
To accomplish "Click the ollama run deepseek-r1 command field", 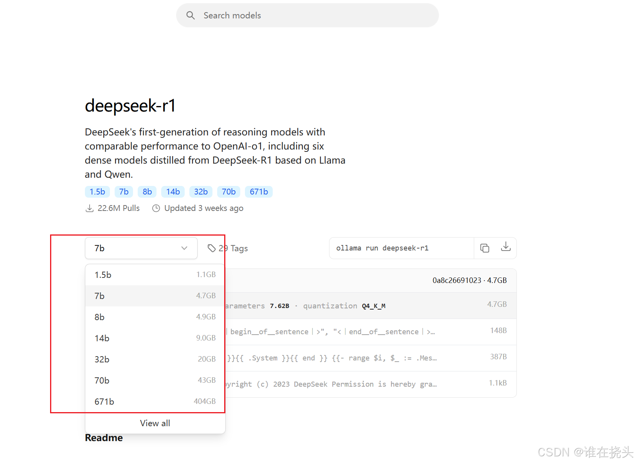I will point(401,248).
